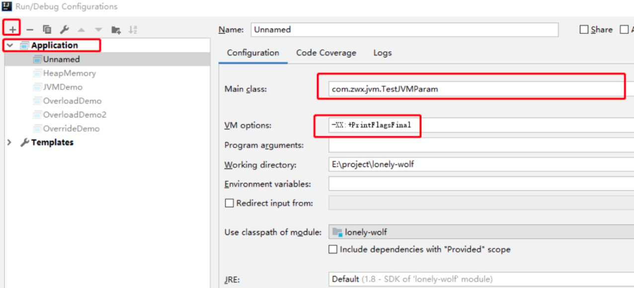
Task: Open the JRE dropdown
Action: 481,279
